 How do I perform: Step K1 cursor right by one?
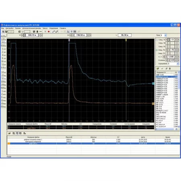[x=39, y=35]
